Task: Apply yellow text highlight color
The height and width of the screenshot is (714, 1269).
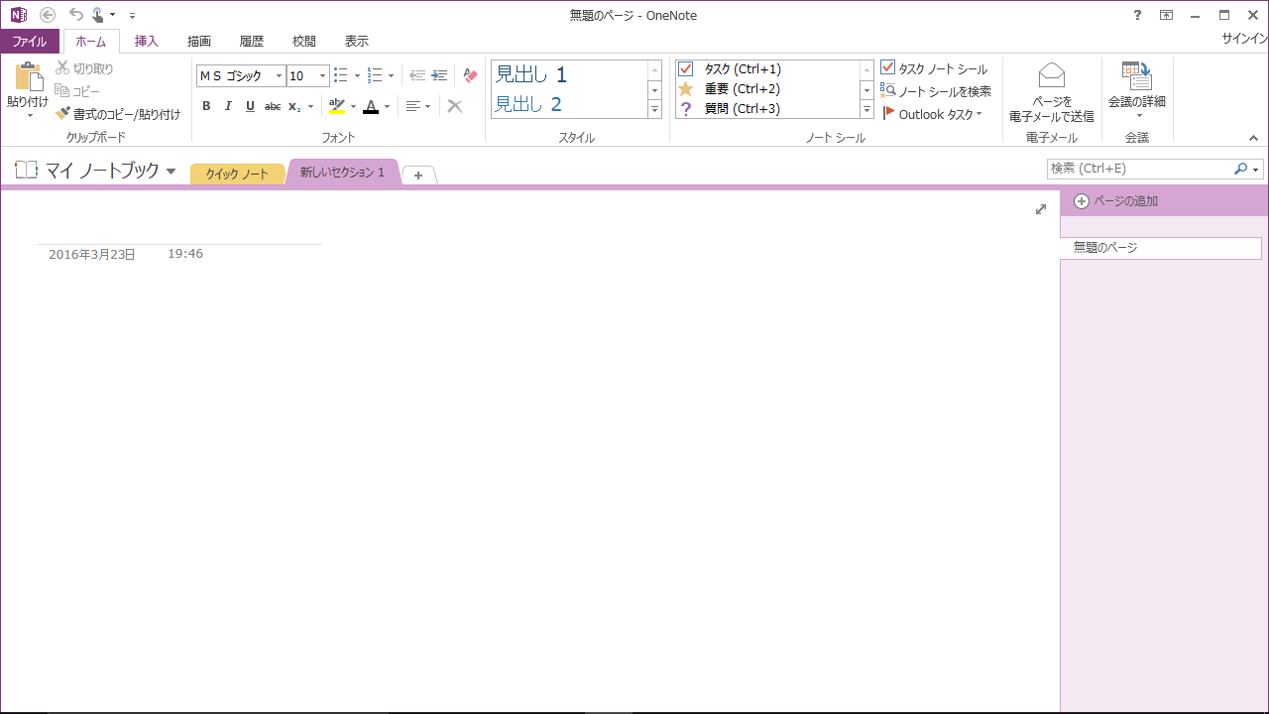Action: click(337, 106)
